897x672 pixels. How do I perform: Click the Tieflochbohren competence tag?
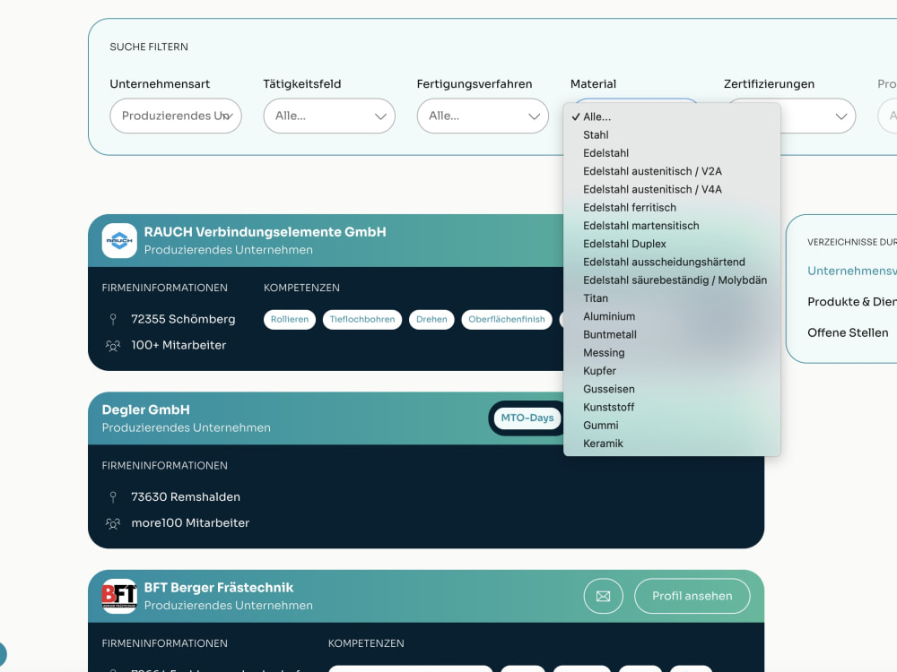point(362,320)
